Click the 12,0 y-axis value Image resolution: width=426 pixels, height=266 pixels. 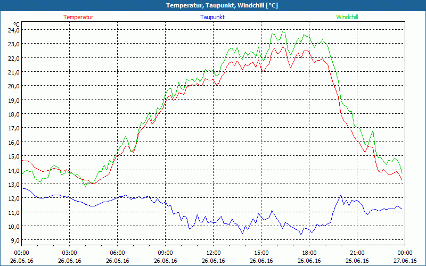pos(14,198)
